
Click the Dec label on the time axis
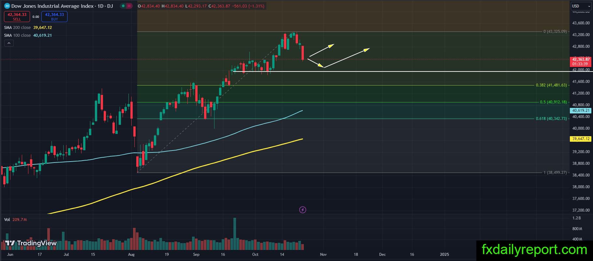click(x=382, y=254)
